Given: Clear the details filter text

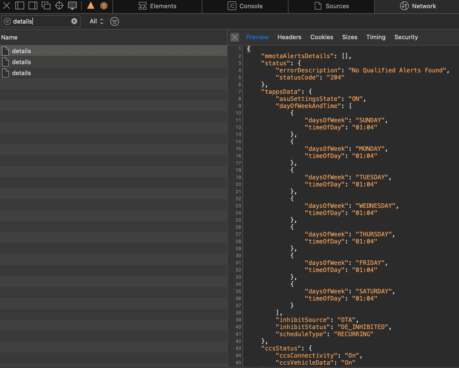Looking at the screenshot, I should (74, 21).
